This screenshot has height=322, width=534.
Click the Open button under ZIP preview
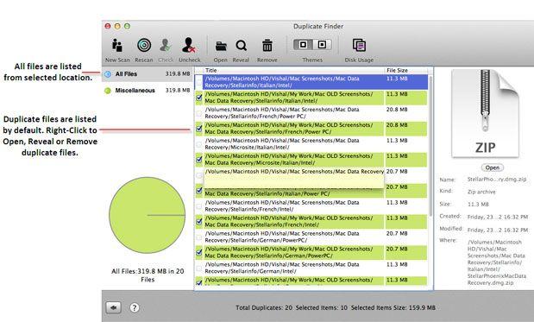pos(493,167)
